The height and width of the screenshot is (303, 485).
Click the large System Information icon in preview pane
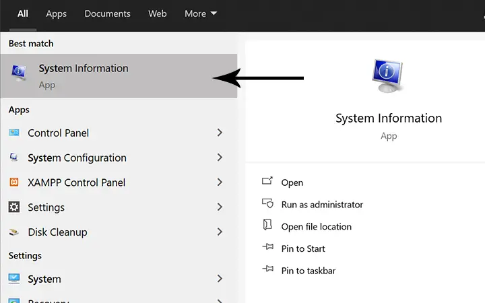click(388, 75)
